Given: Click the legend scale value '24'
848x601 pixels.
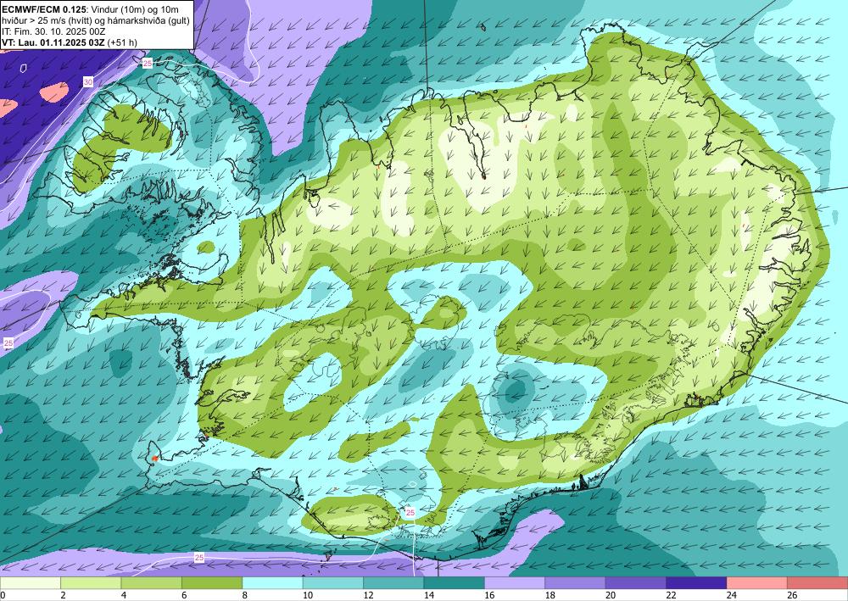Looking at the screenshot, I should point(732,596).
